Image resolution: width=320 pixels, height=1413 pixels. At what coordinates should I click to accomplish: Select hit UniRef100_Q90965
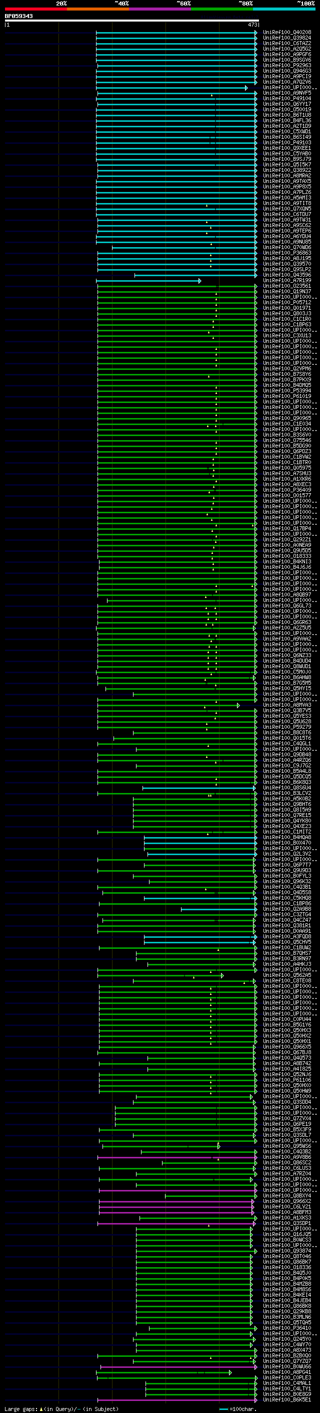tap(287, 419)
